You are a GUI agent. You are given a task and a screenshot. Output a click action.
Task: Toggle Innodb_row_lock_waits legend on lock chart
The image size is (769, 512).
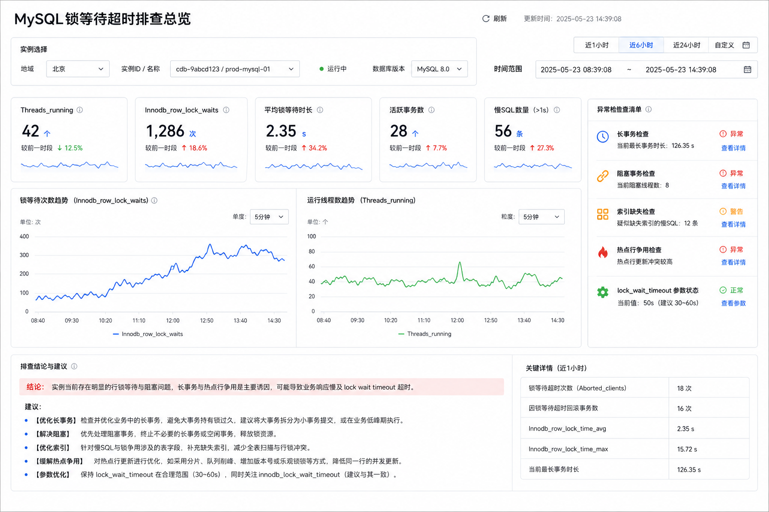pyautogui.click(x=148, y=334)
